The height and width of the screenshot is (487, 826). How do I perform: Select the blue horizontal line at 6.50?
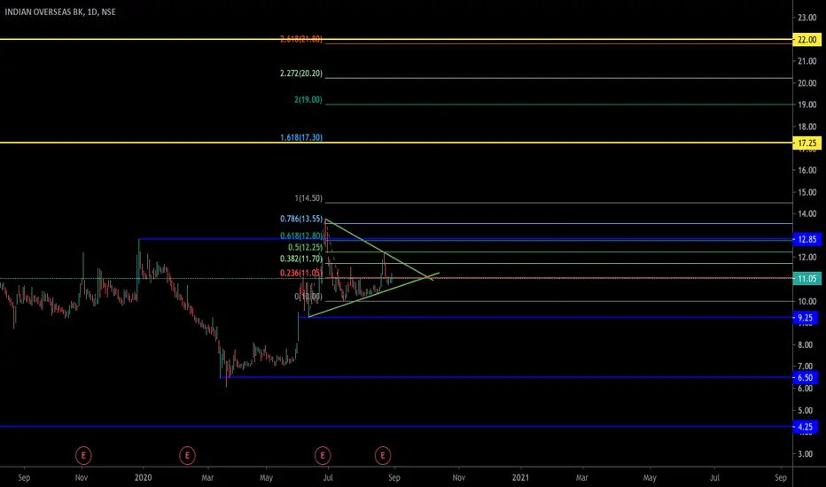[506, 377]
